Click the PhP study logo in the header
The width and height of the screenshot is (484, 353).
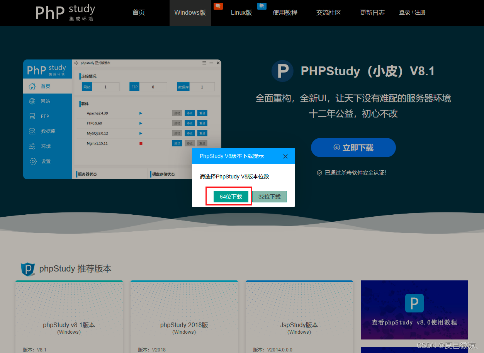(x=65, y=12)
